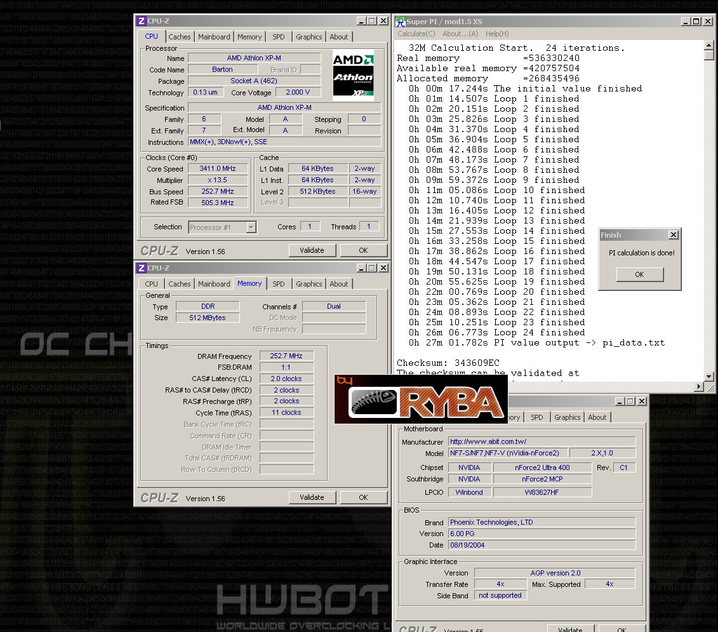Image resolution: width=718 pixels, height=632 pixels.
Task: Open Calculate(C) menu in Super PI
Action: [x=416, y=34]
